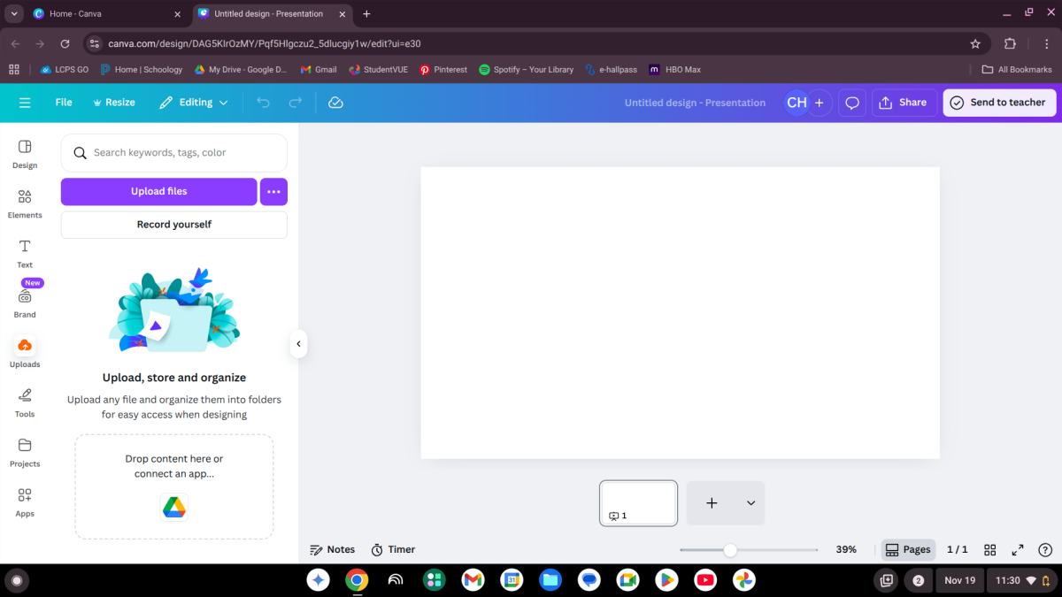Open the Resize option
Viewport: 1062px width, 597px height.
click(114, 103)
